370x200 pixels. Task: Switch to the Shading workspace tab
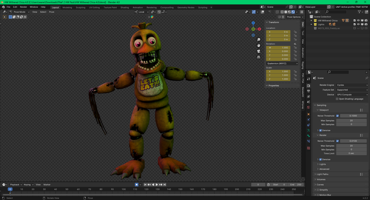click(124, 7)
